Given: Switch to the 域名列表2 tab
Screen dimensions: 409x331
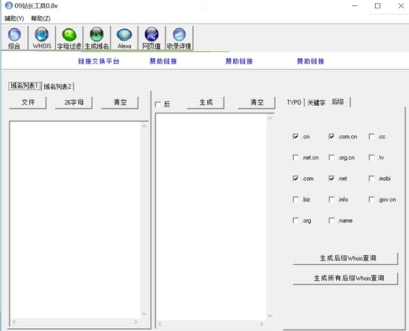Looking at the screenshot, I should pyautogui.click(x=58, y=86).
